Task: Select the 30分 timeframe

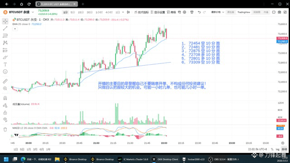Action: (90, 12)
